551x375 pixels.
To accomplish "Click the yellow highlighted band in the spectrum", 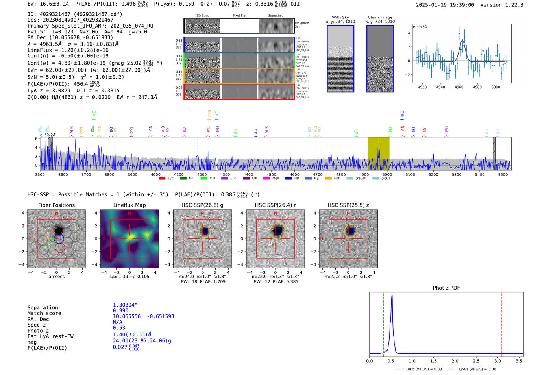I will tap(379, 153).
